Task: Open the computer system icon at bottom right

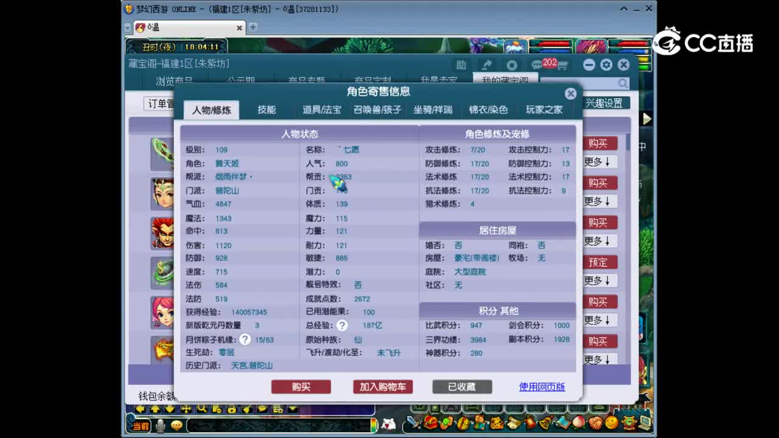Action: click(645, 422)
